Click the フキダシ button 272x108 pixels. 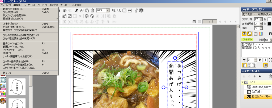tap(248, 40)
